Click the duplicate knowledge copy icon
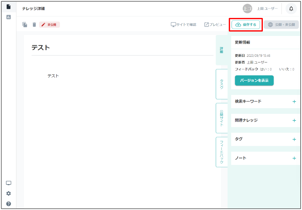 point(25,25)
